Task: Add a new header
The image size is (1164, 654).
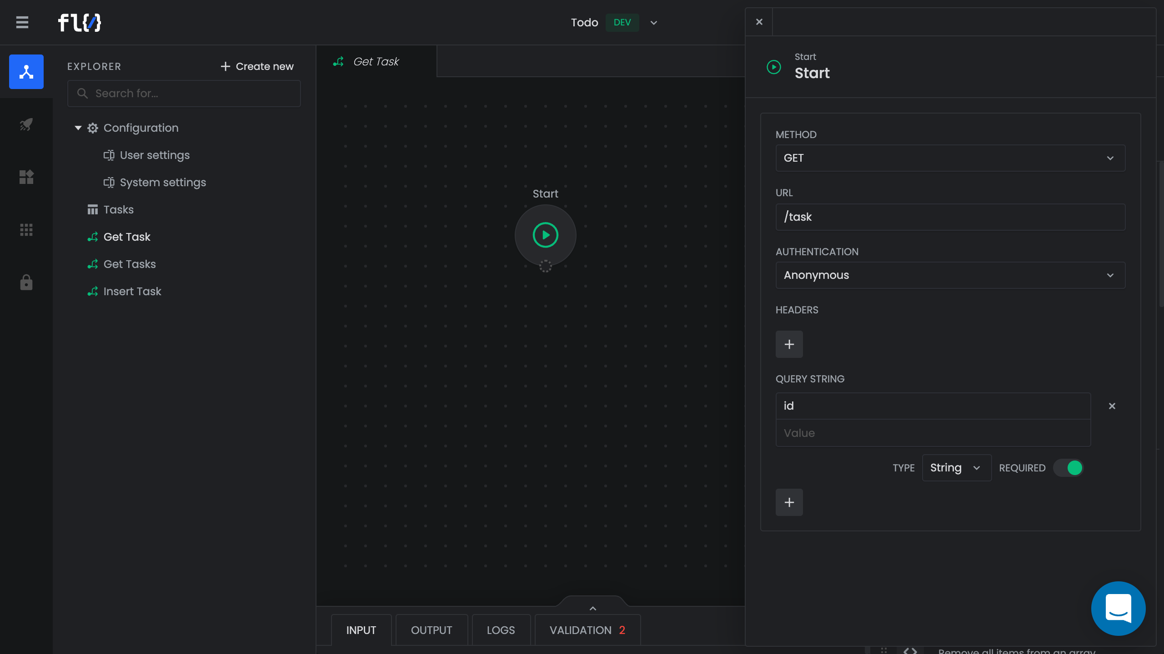Action: click(x=789, y=344)
